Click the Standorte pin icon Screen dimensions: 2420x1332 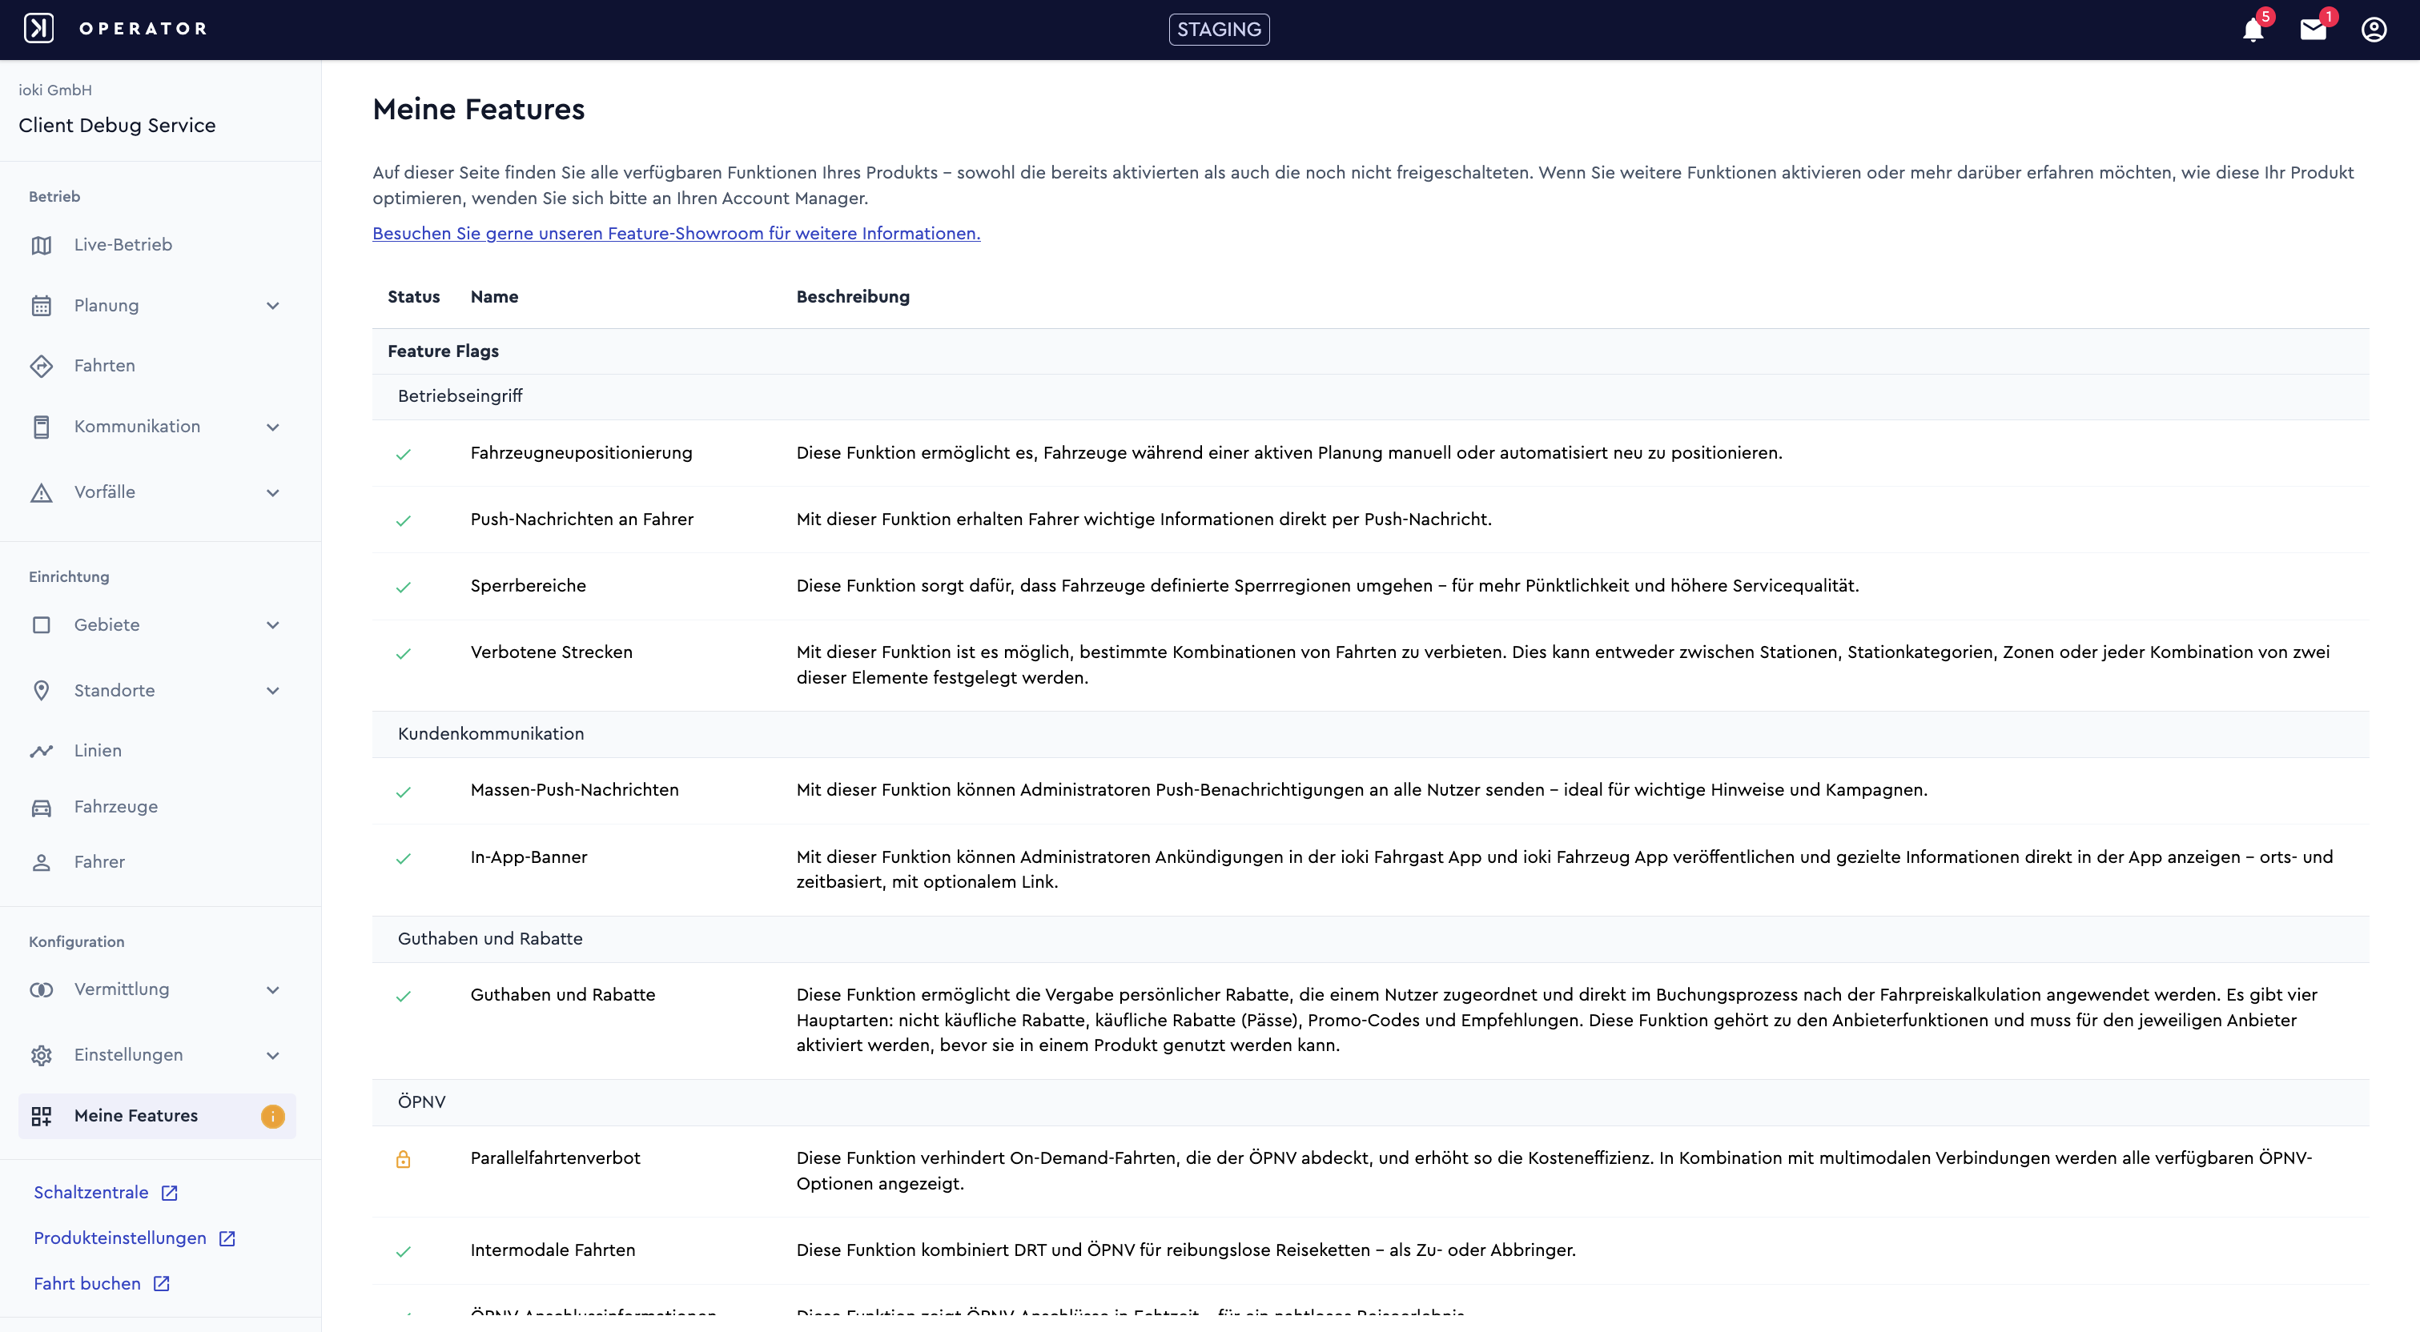pyautogui.click(x=42, y=692)
